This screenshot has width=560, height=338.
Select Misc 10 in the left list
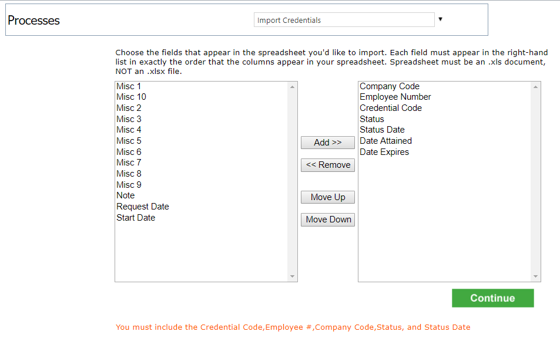click(x=202, y=97)
